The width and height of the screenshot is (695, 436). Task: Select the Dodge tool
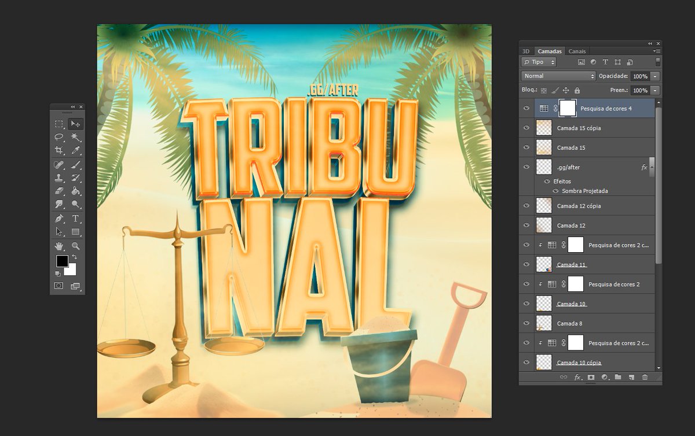75,204
